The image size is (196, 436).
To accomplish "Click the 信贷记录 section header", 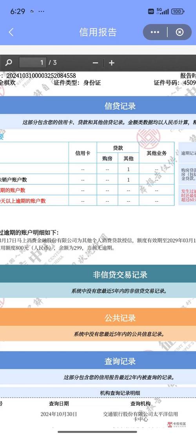I will click(x=120, y=106).
